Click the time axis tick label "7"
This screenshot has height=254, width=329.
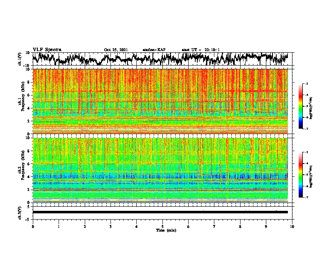[214, 227]
